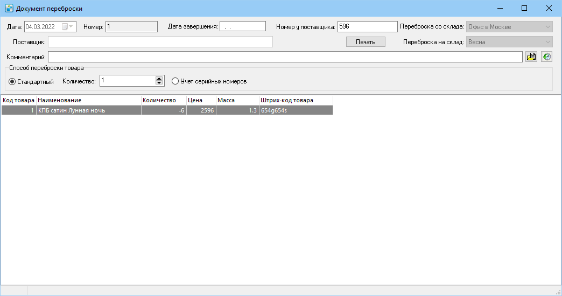This screenshot has width=562, height=296.
Task: Sort by the Код товара column header
Action: pos(19,100)
